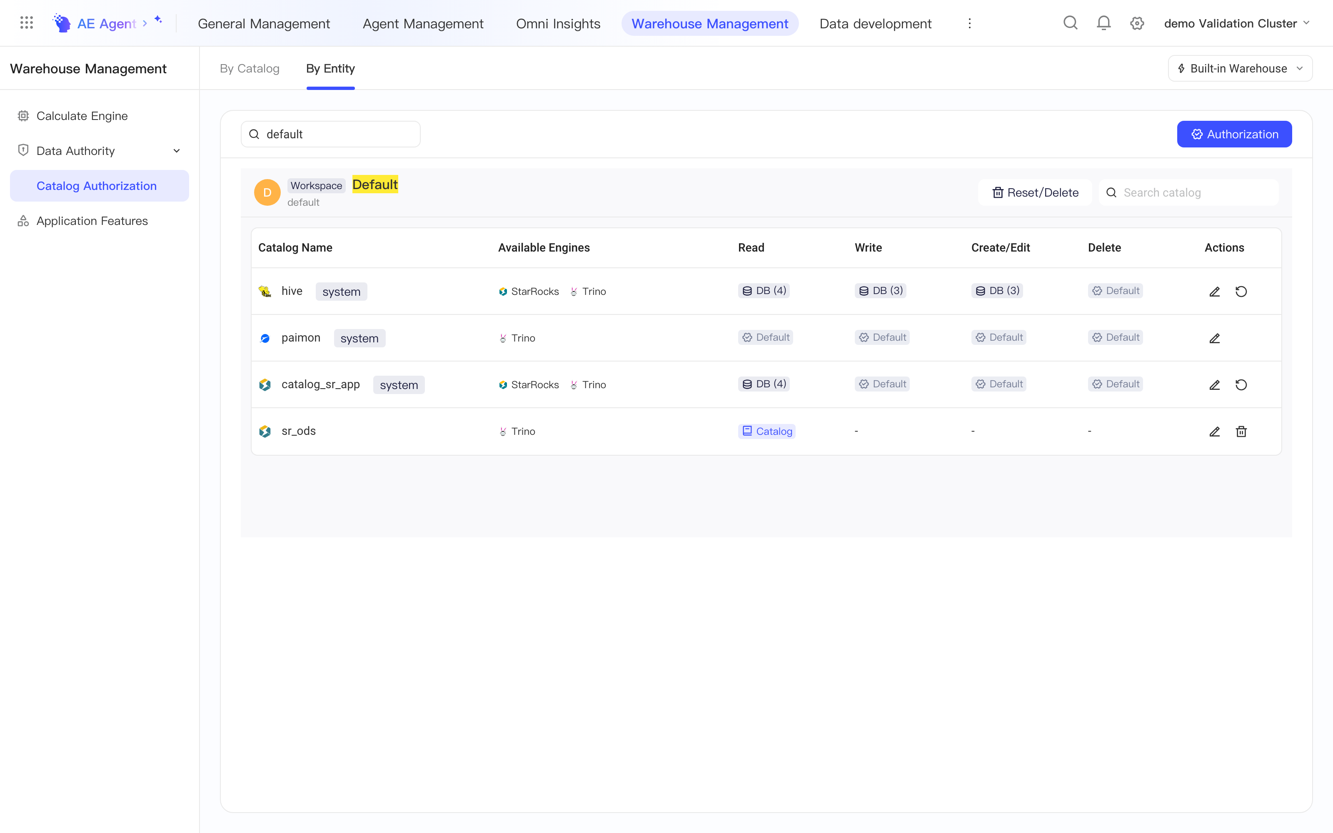Delete the sr_ods catalog authorization

1241,431
